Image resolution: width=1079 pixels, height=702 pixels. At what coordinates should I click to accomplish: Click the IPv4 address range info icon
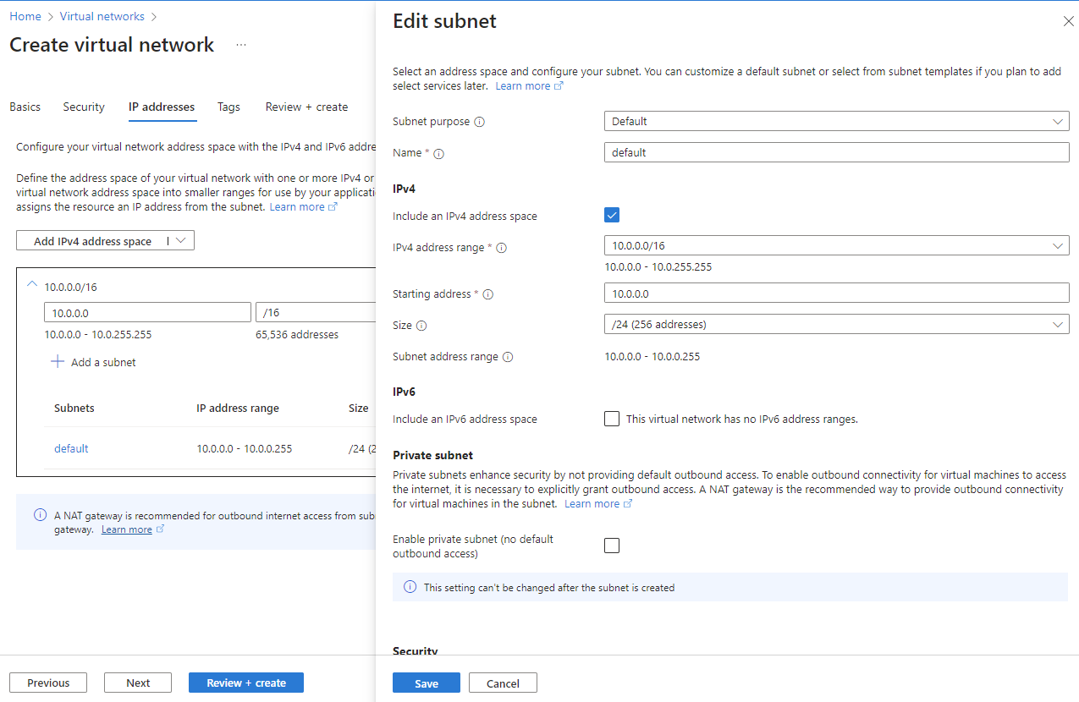click(x=501, y=248)
